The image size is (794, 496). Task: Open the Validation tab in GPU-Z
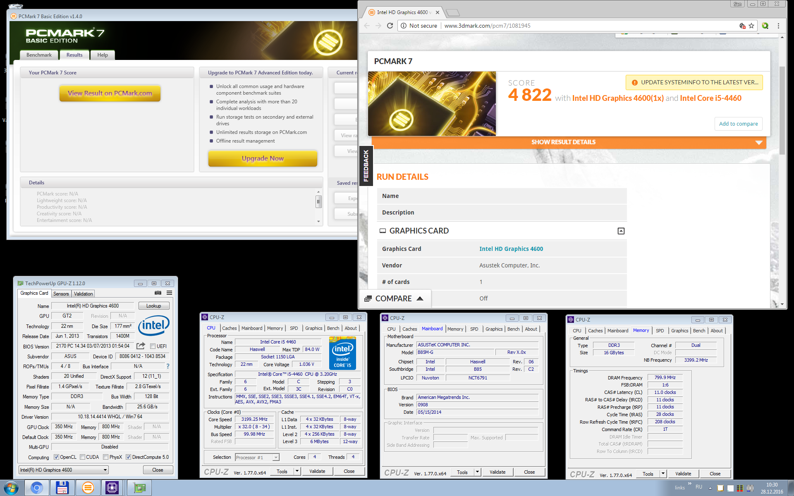tap(84, 294)
